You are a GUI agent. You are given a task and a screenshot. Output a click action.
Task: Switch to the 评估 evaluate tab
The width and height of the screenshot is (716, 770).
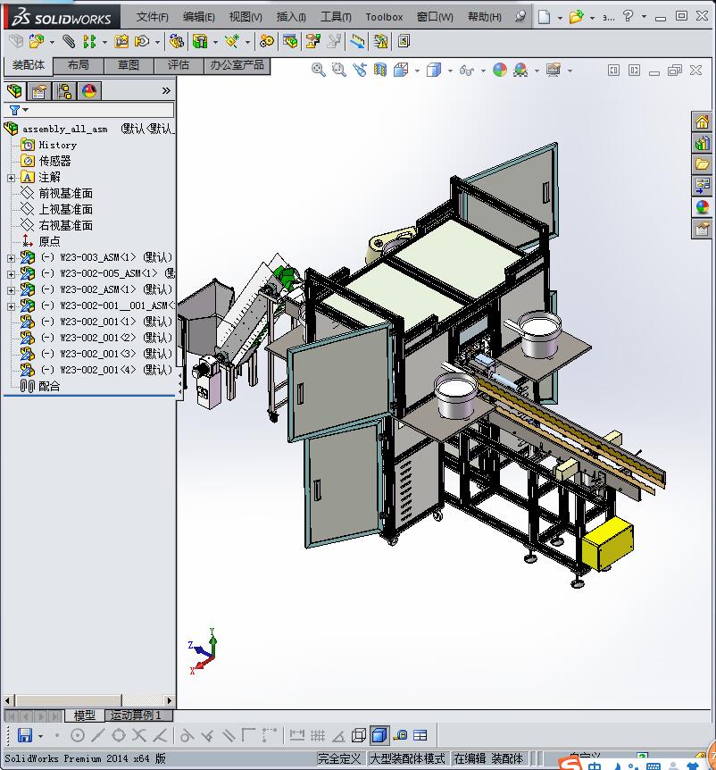[x=179, y=65]
